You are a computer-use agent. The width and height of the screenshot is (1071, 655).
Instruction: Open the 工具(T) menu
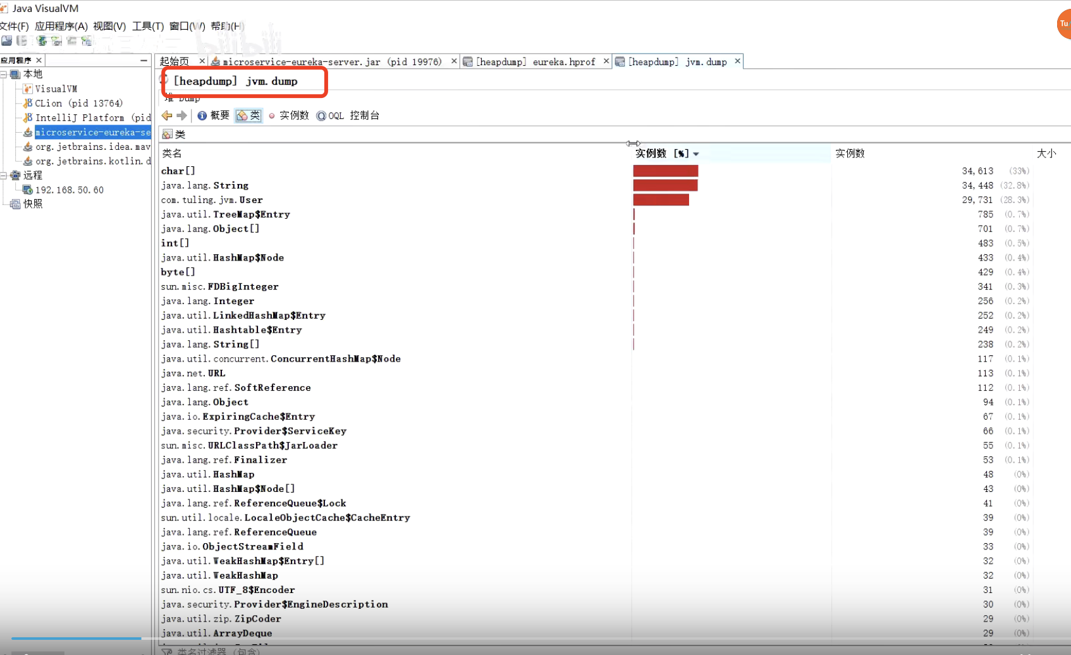point(147,26)
